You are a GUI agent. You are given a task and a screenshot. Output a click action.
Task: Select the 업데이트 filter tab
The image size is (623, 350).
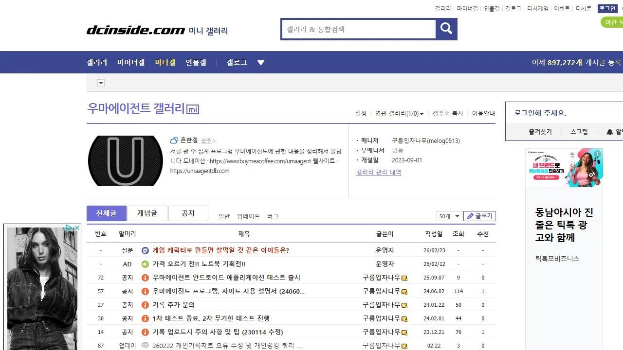(248, 216)
